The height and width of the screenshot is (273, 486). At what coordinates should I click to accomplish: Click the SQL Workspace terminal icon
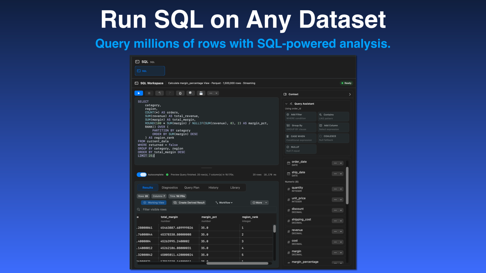click(x=137, y=83)
